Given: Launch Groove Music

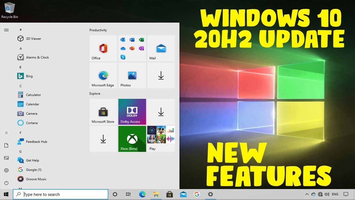Looking at the screenshot, I should click(x=32, y=179).
